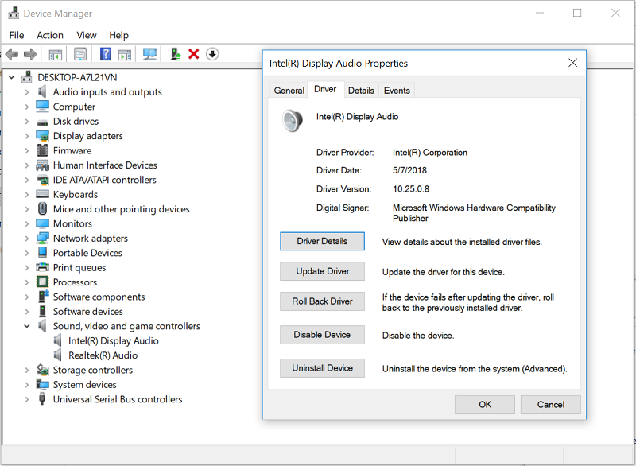Click the Network adapters icon

click(x=42, y=238)
